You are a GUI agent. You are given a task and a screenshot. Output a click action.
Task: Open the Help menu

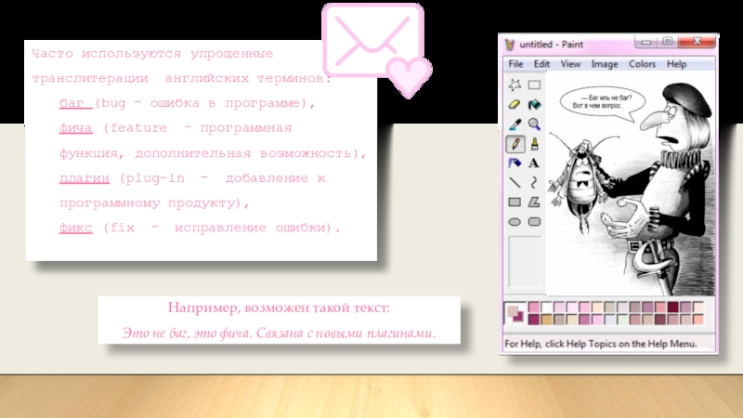point(676,64)
